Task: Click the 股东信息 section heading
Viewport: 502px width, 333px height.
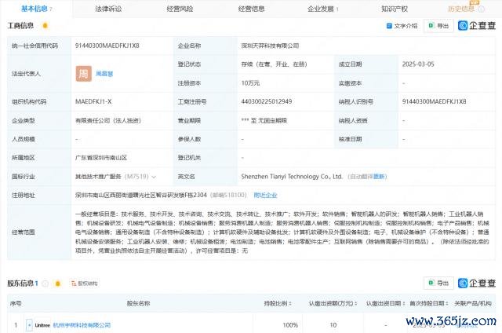Action: [x=20, y=284]
